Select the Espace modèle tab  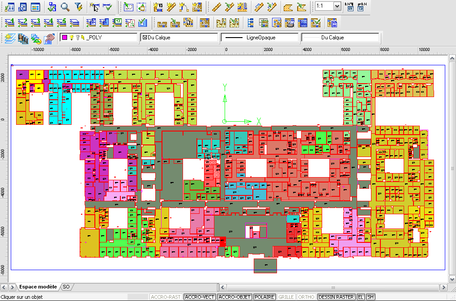[38, 287]
